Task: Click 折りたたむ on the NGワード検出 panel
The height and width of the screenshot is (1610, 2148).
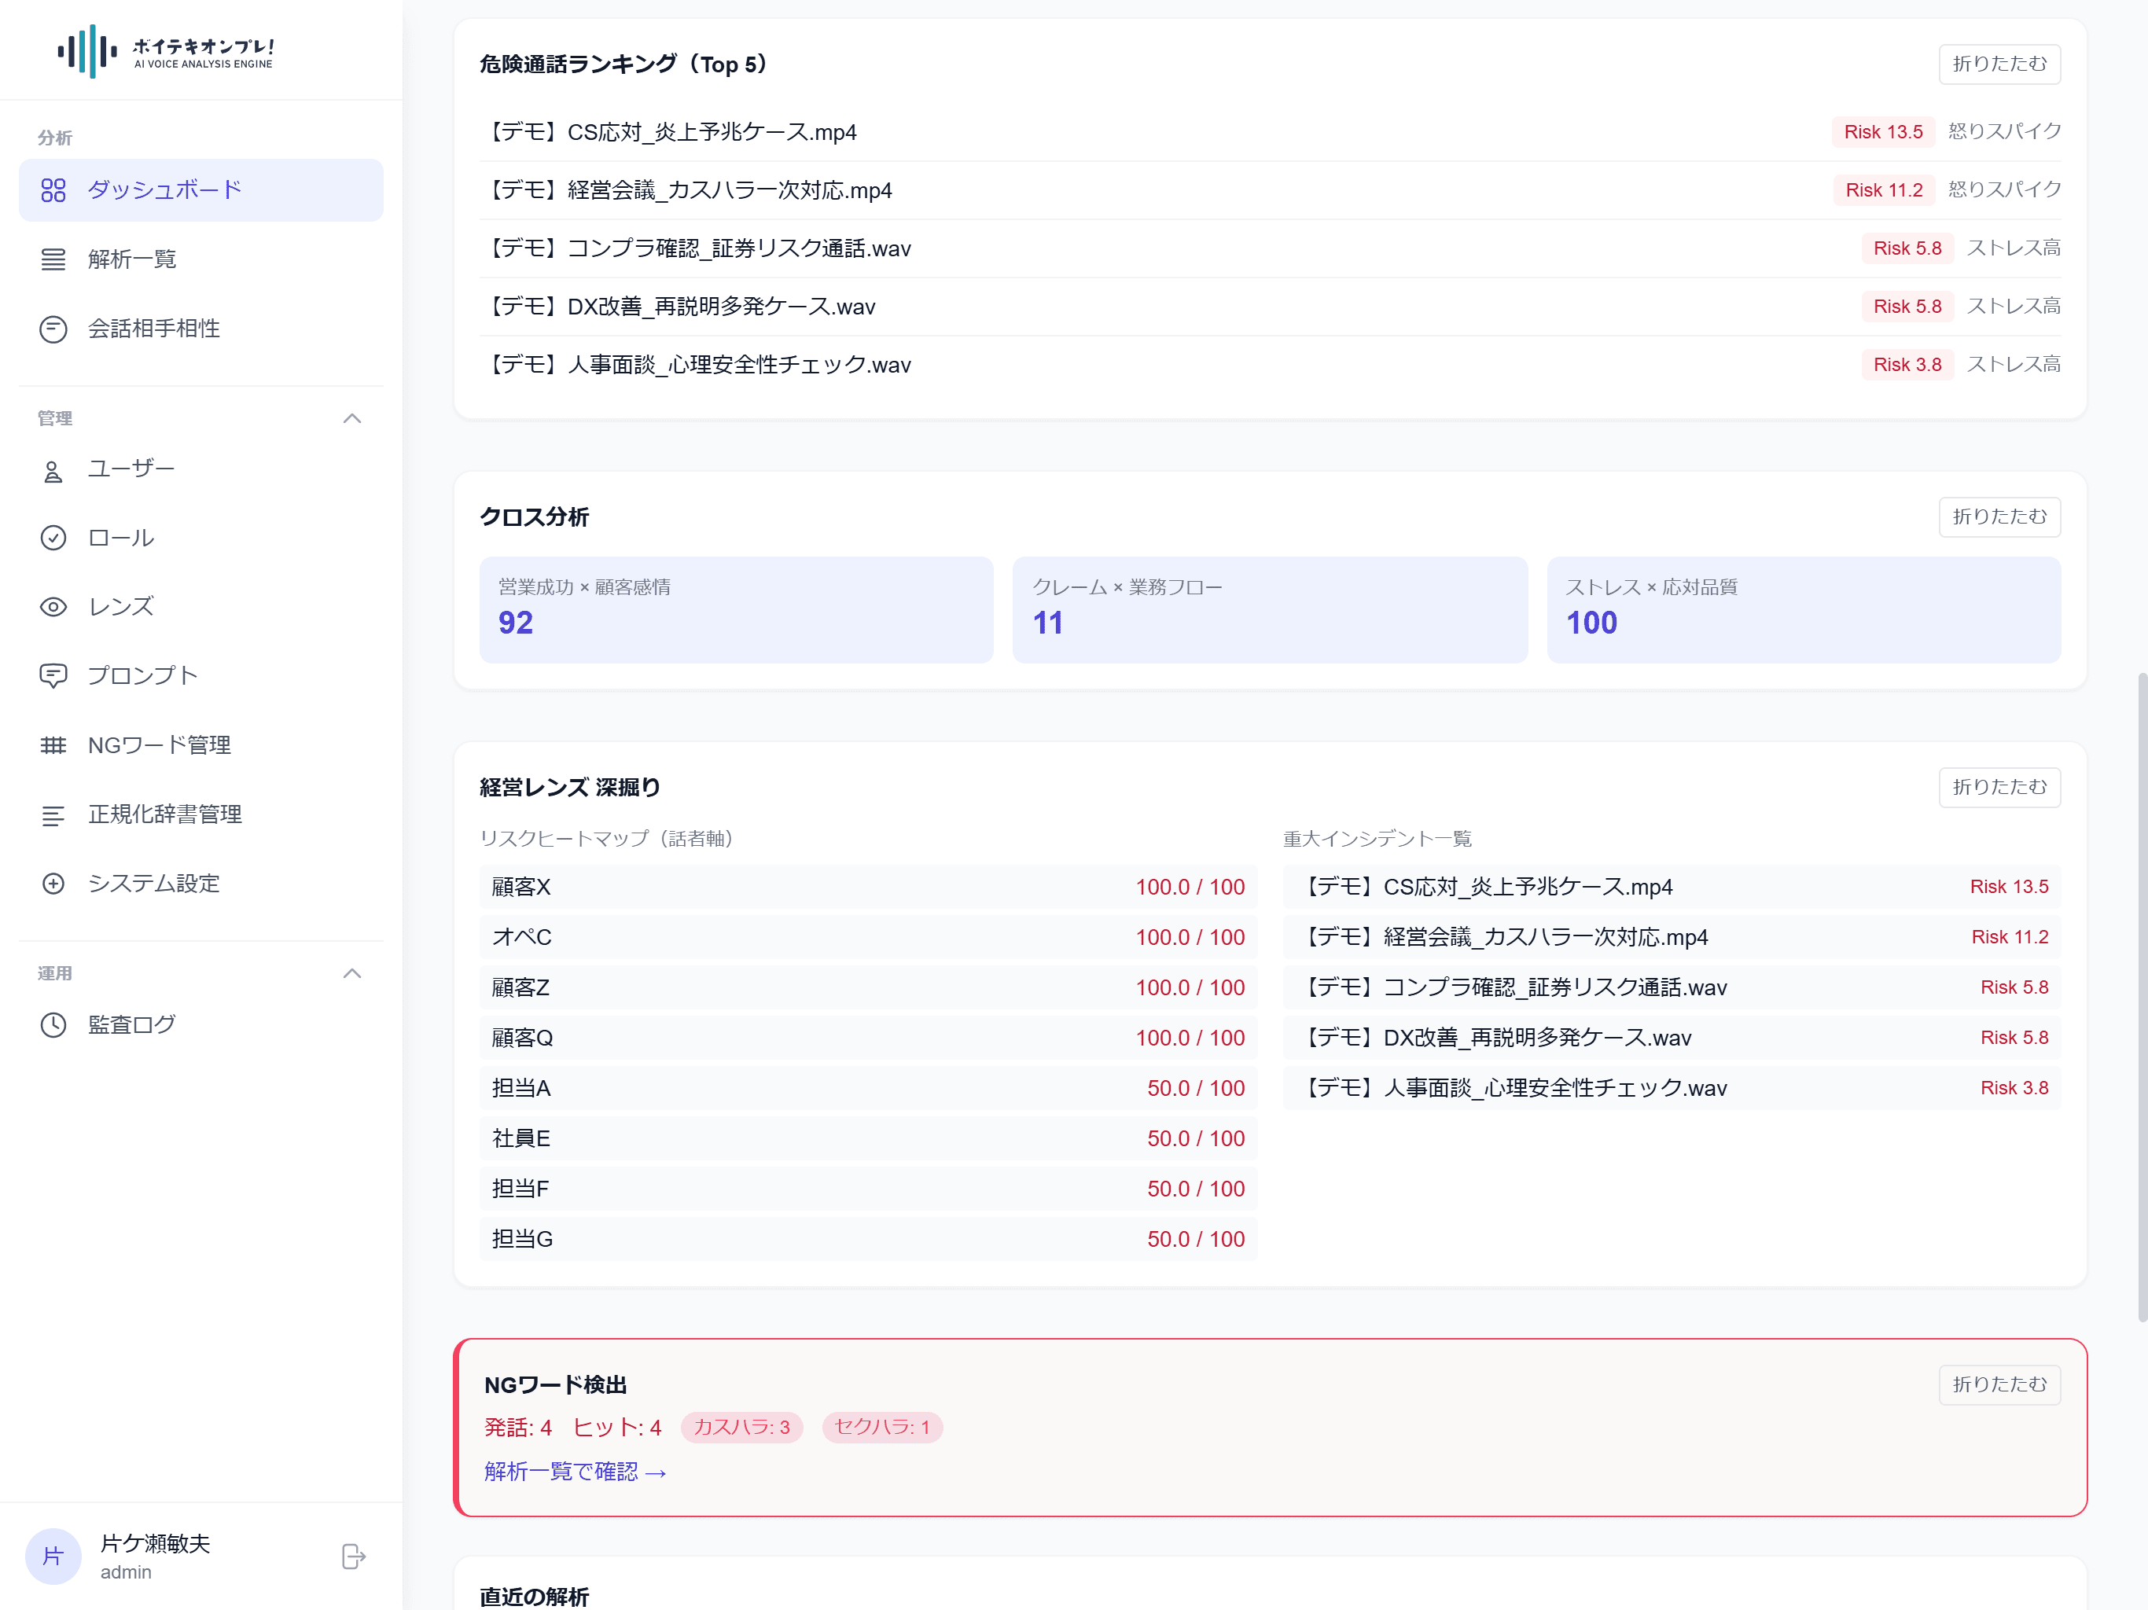Action: (1999, 1384)
